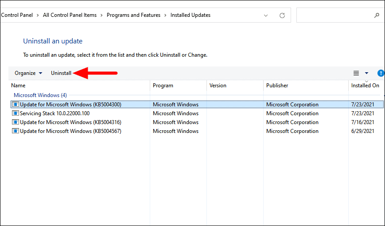Click Installed Updates breadcrumb
Viewport: 385px width, 226px height.
click(x=191, y=15)
